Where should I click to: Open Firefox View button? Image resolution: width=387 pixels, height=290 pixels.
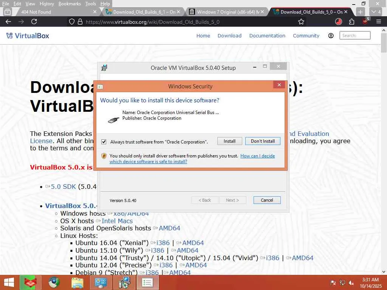(8, 12)
